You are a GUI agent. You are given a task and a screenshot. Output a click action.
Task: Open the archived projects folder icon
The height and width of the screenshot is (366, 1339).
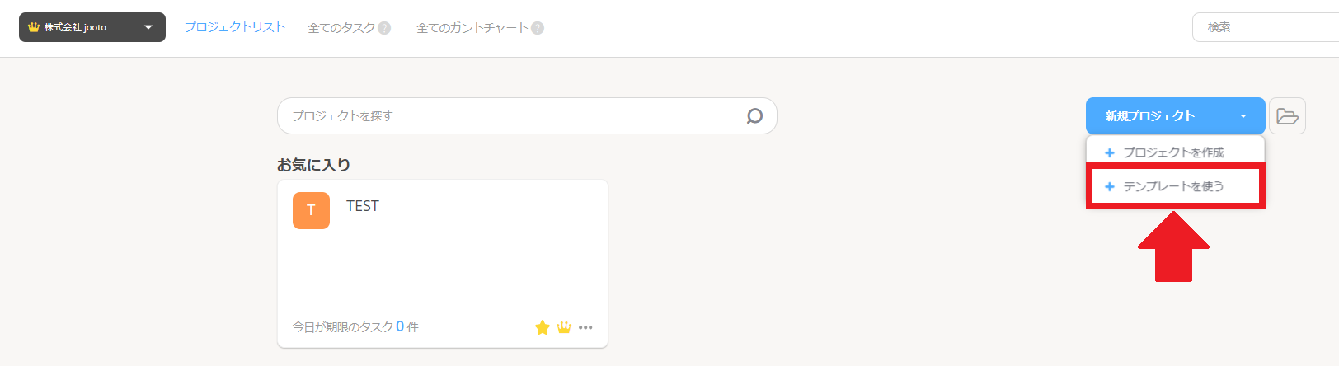(x=1287, y=116)
